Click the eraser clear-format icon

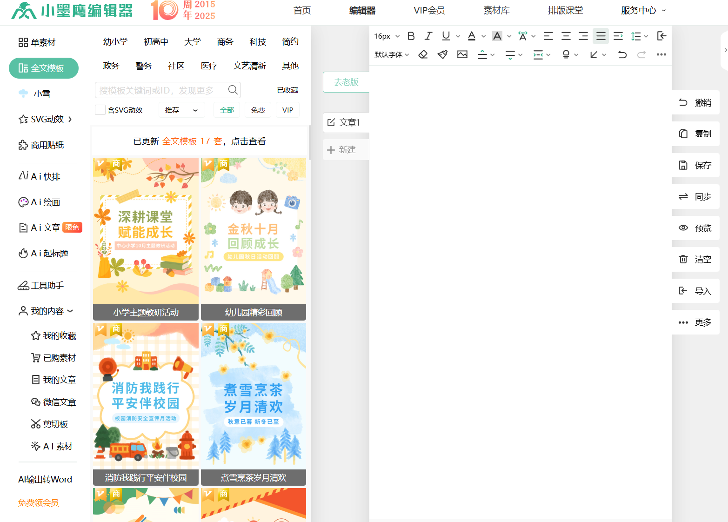pyautogui.click(x=423, y=55)
